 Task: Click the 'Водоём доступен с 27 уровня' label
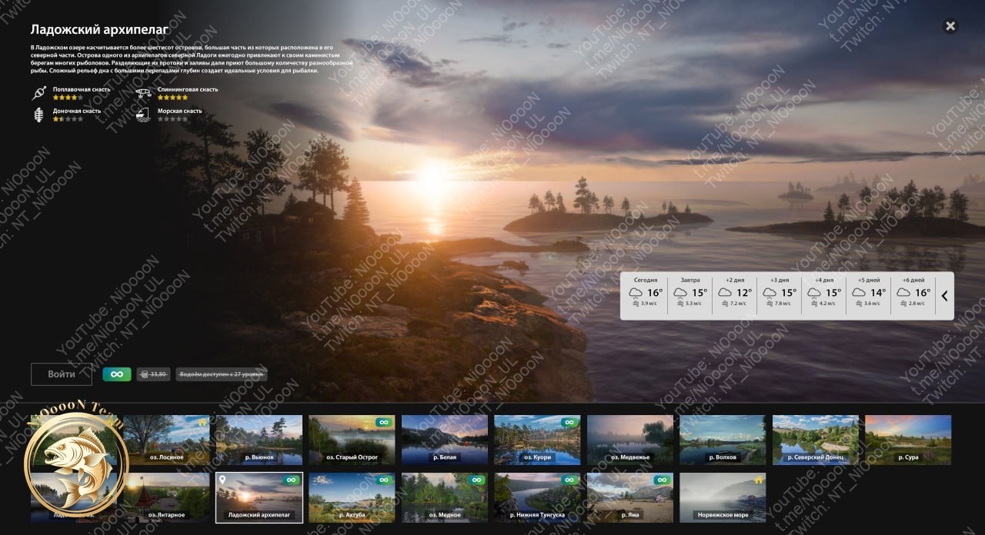click(x=222, y=374)
